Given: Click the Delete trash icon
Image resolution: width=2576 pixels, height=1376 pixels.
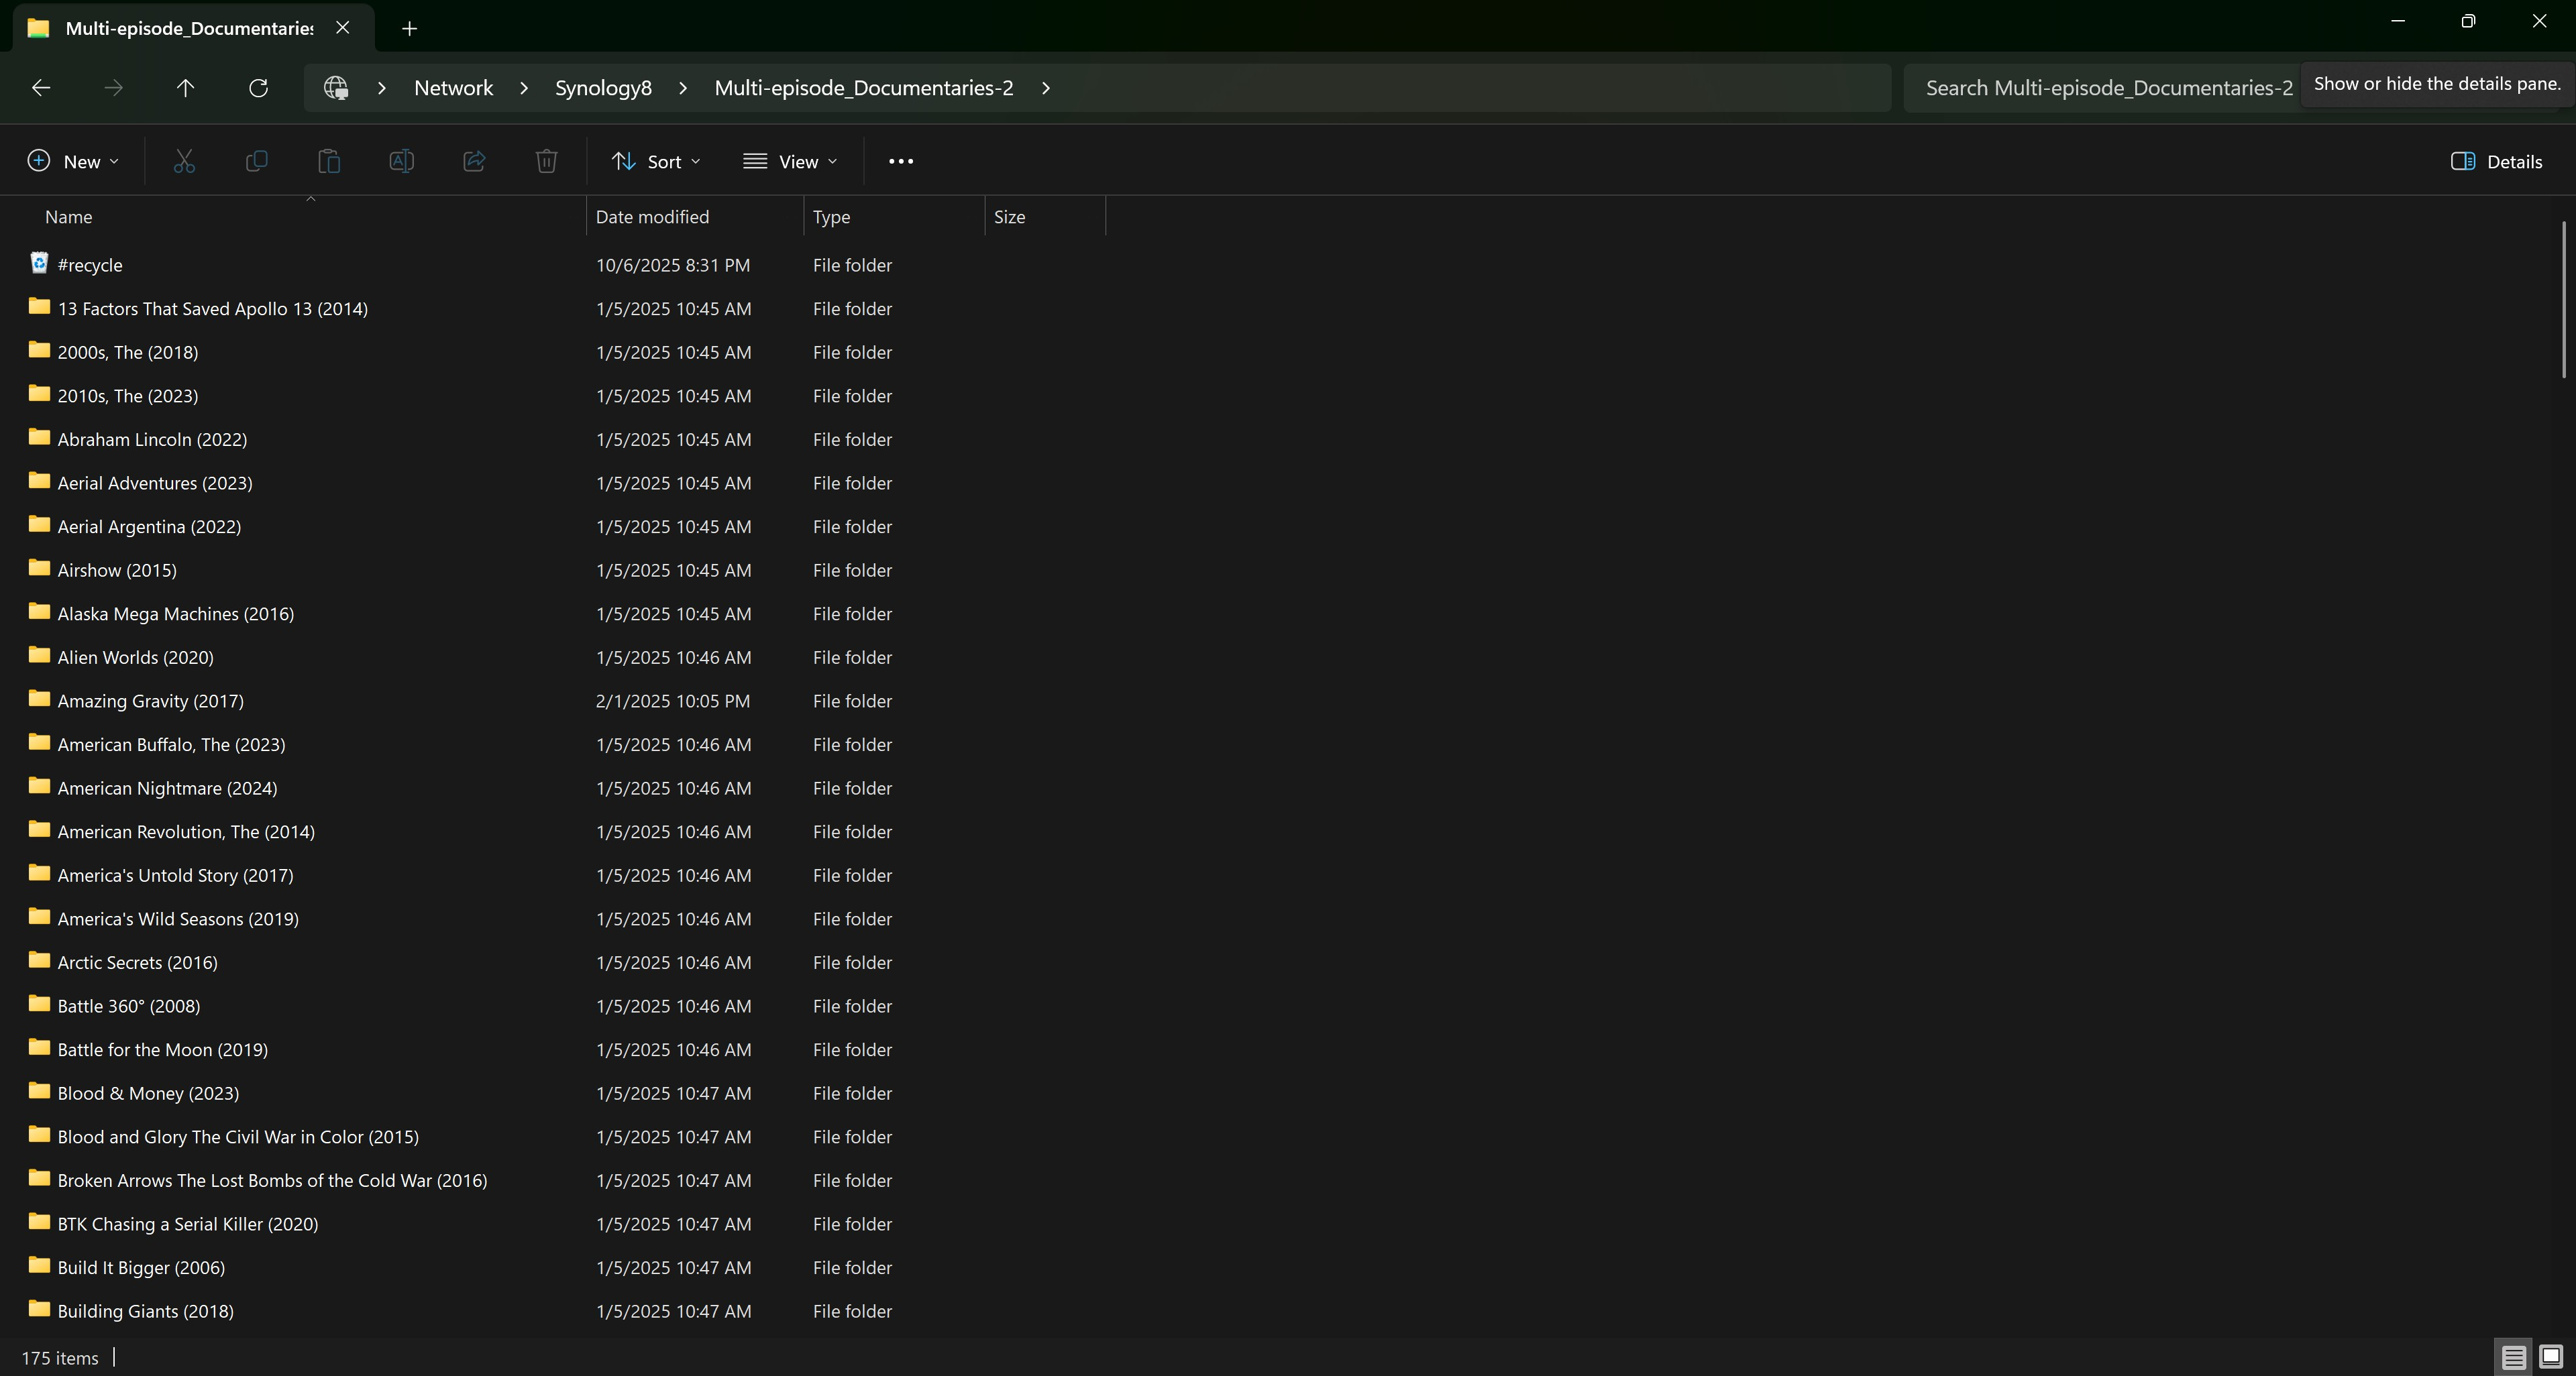Looking at the screenshot, I should 546,161.
